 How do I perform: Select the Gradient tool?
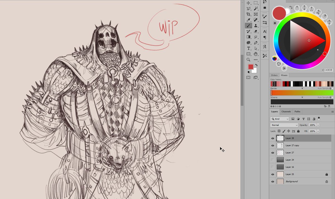click(249, 36)
